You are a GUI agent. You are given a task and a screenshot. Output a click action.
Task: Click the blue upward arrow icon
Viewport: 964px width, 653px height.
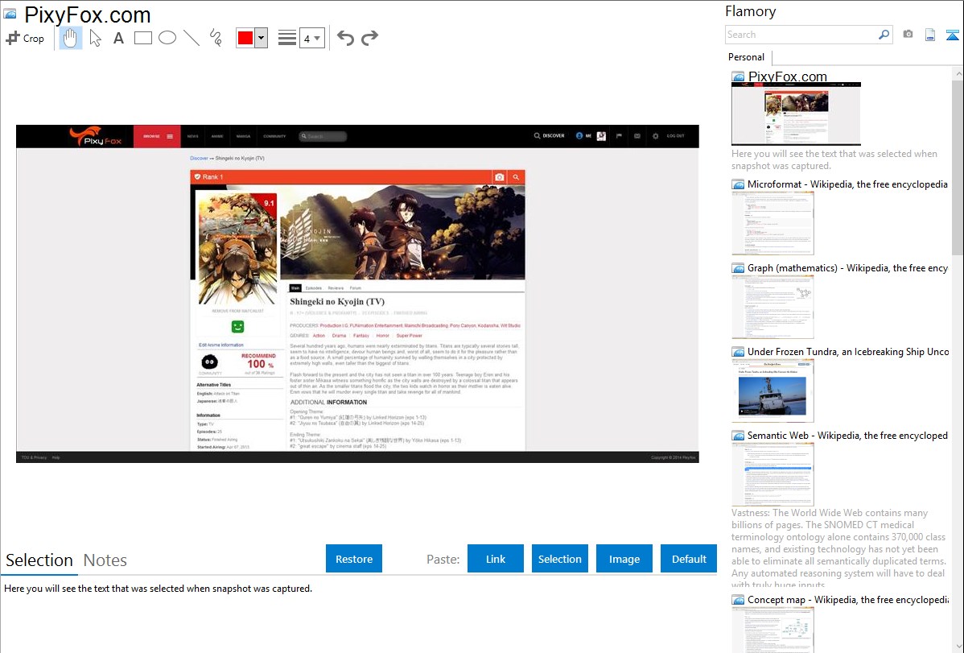[952, 35]
